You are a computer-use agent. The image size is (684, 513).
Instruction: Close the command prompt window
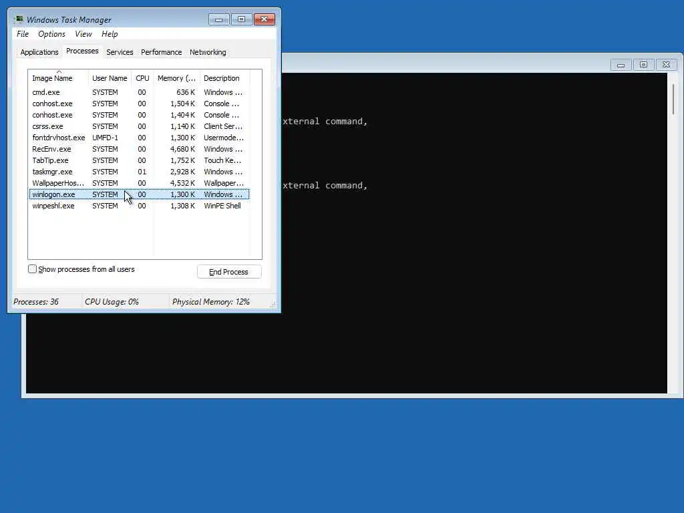pos(666,65)
